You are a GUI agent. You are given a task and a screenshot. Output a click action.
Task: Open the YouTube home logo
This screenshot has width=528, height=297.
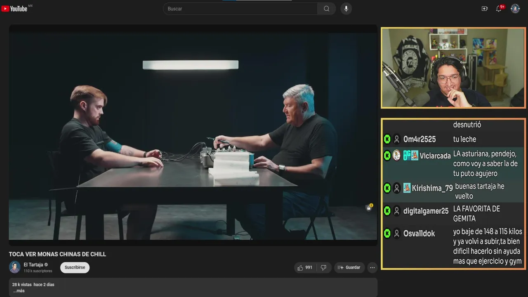pyautogui.click(x=14, y=9)
